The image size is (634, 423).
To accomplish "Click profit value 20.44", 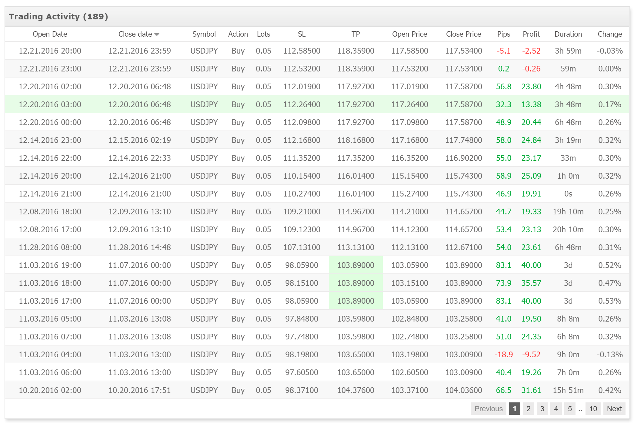I will click(x=531, y=122).
